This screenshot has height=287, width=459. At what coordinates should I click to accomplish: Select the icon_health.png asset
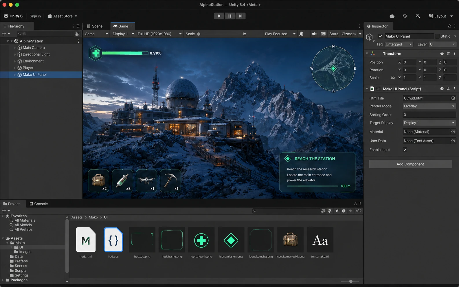[201, 242]
